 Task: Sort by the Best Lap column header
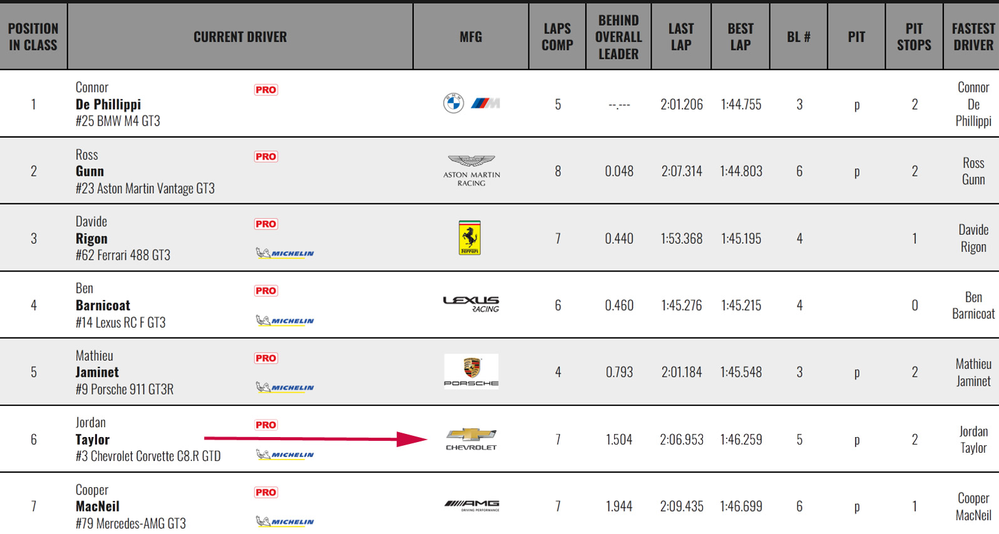pos(740,37)
